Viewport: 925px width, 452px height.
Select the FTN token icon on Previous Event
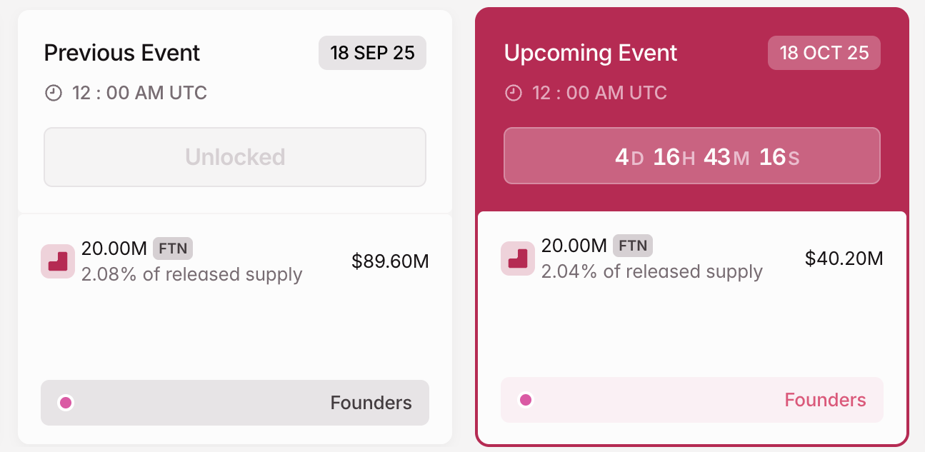click(58, 261)
